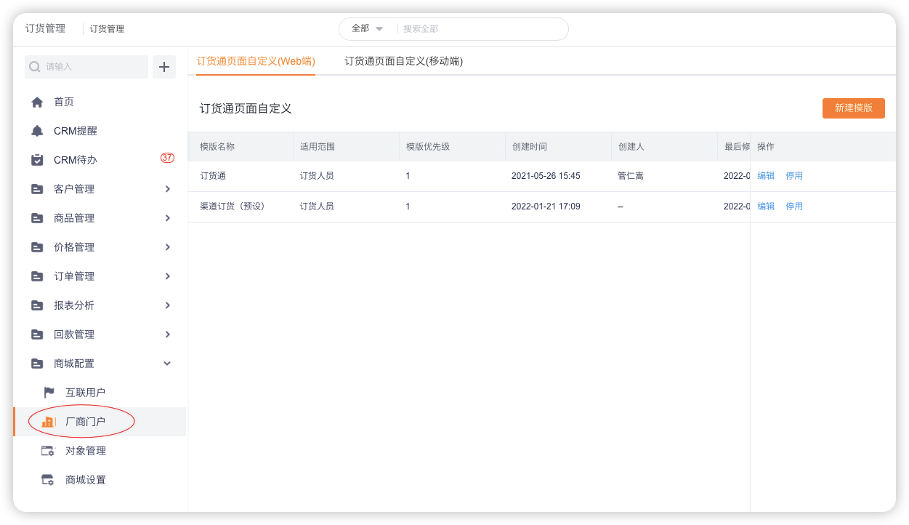Collapse the 商城配置 chevron
Viewport: 909px width, 525px height.
tap(167, 364)
